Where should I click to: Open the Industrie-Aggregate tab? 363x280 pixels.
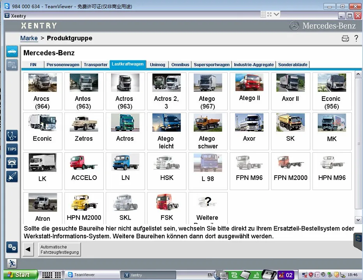click(254, 65)
